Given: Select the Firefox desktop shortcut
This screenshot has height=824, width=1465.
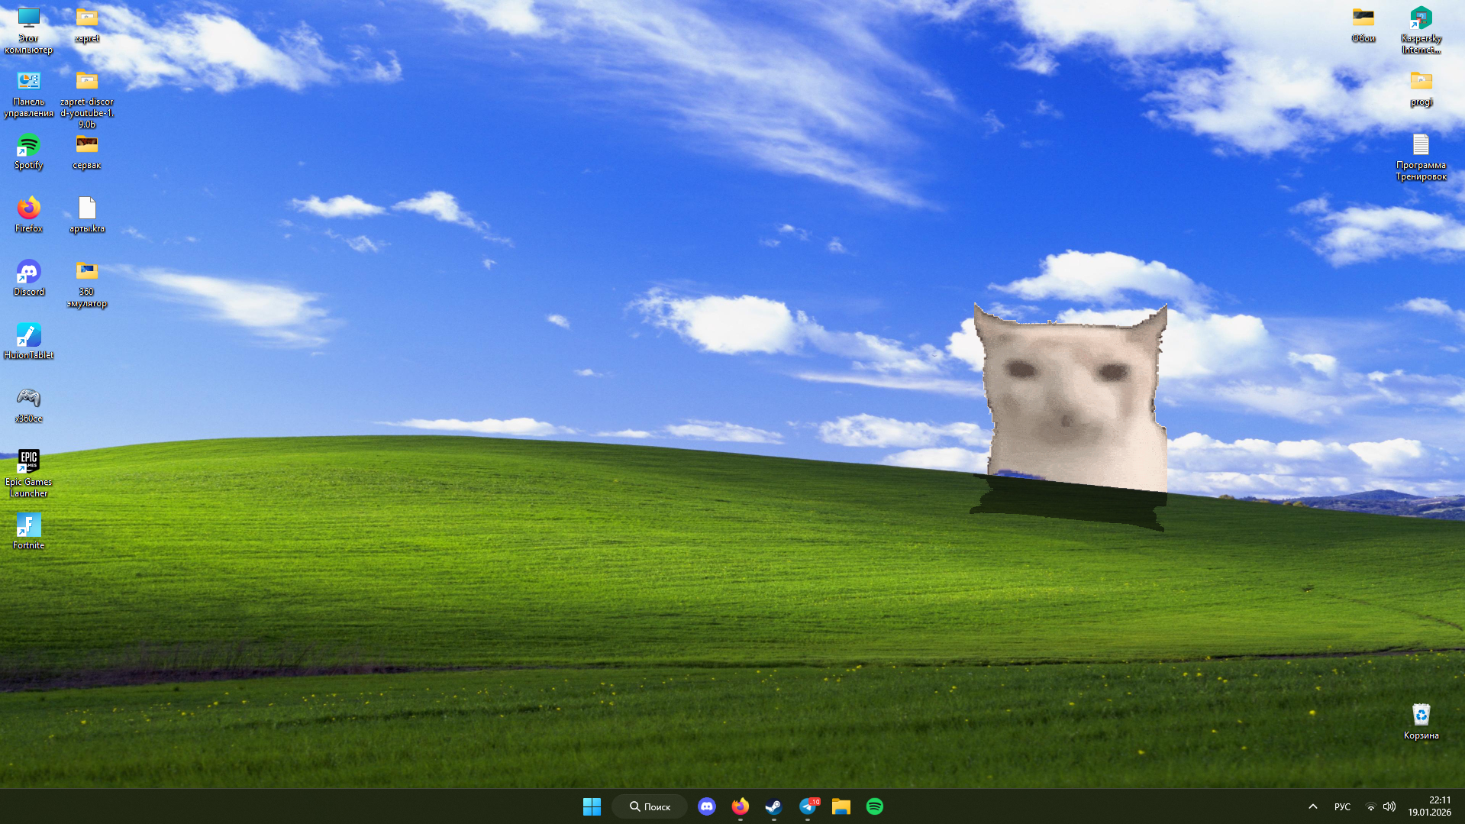Looking at the screenshot, I should (28, 215).
